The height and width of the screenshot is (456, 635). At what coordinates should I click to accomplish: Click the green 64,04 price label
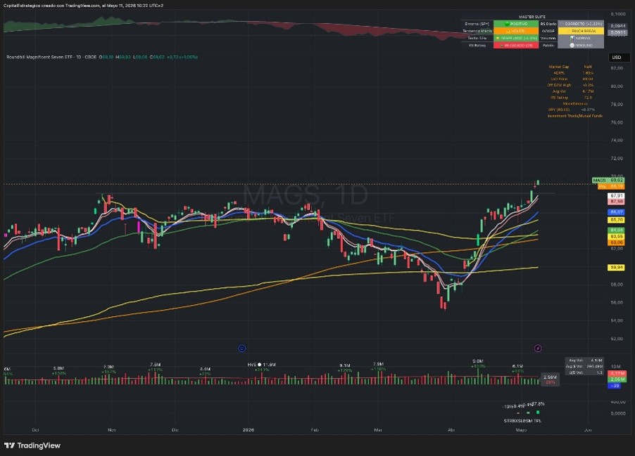pyautogui.click(x=617, y=230)
